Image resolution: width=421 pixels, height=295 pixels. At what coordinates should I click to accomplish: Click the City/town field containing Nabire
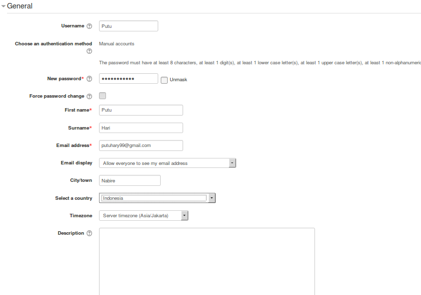(130, 180)
